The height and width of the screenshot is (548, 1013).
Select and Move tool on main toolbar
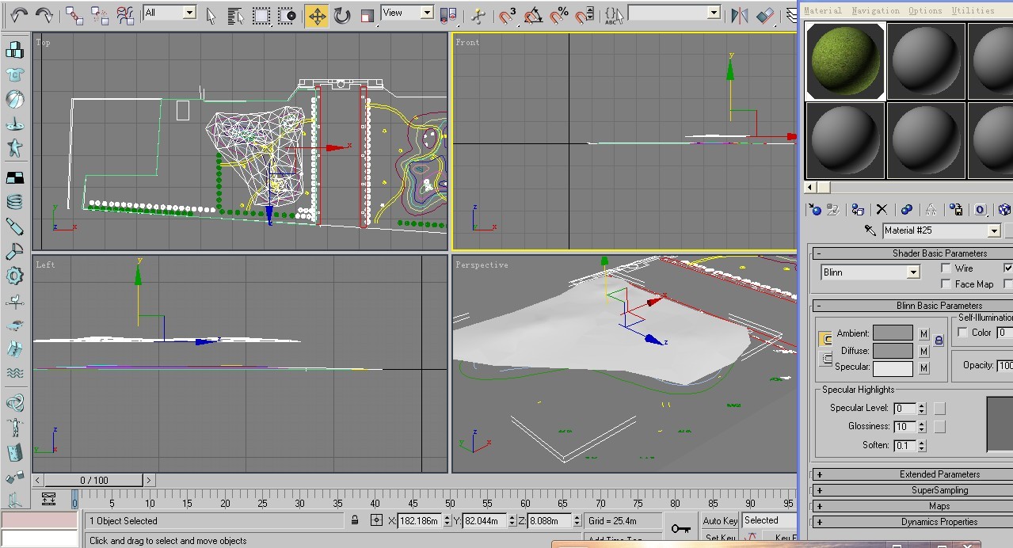pyautogui.click(x=316, y=16)
